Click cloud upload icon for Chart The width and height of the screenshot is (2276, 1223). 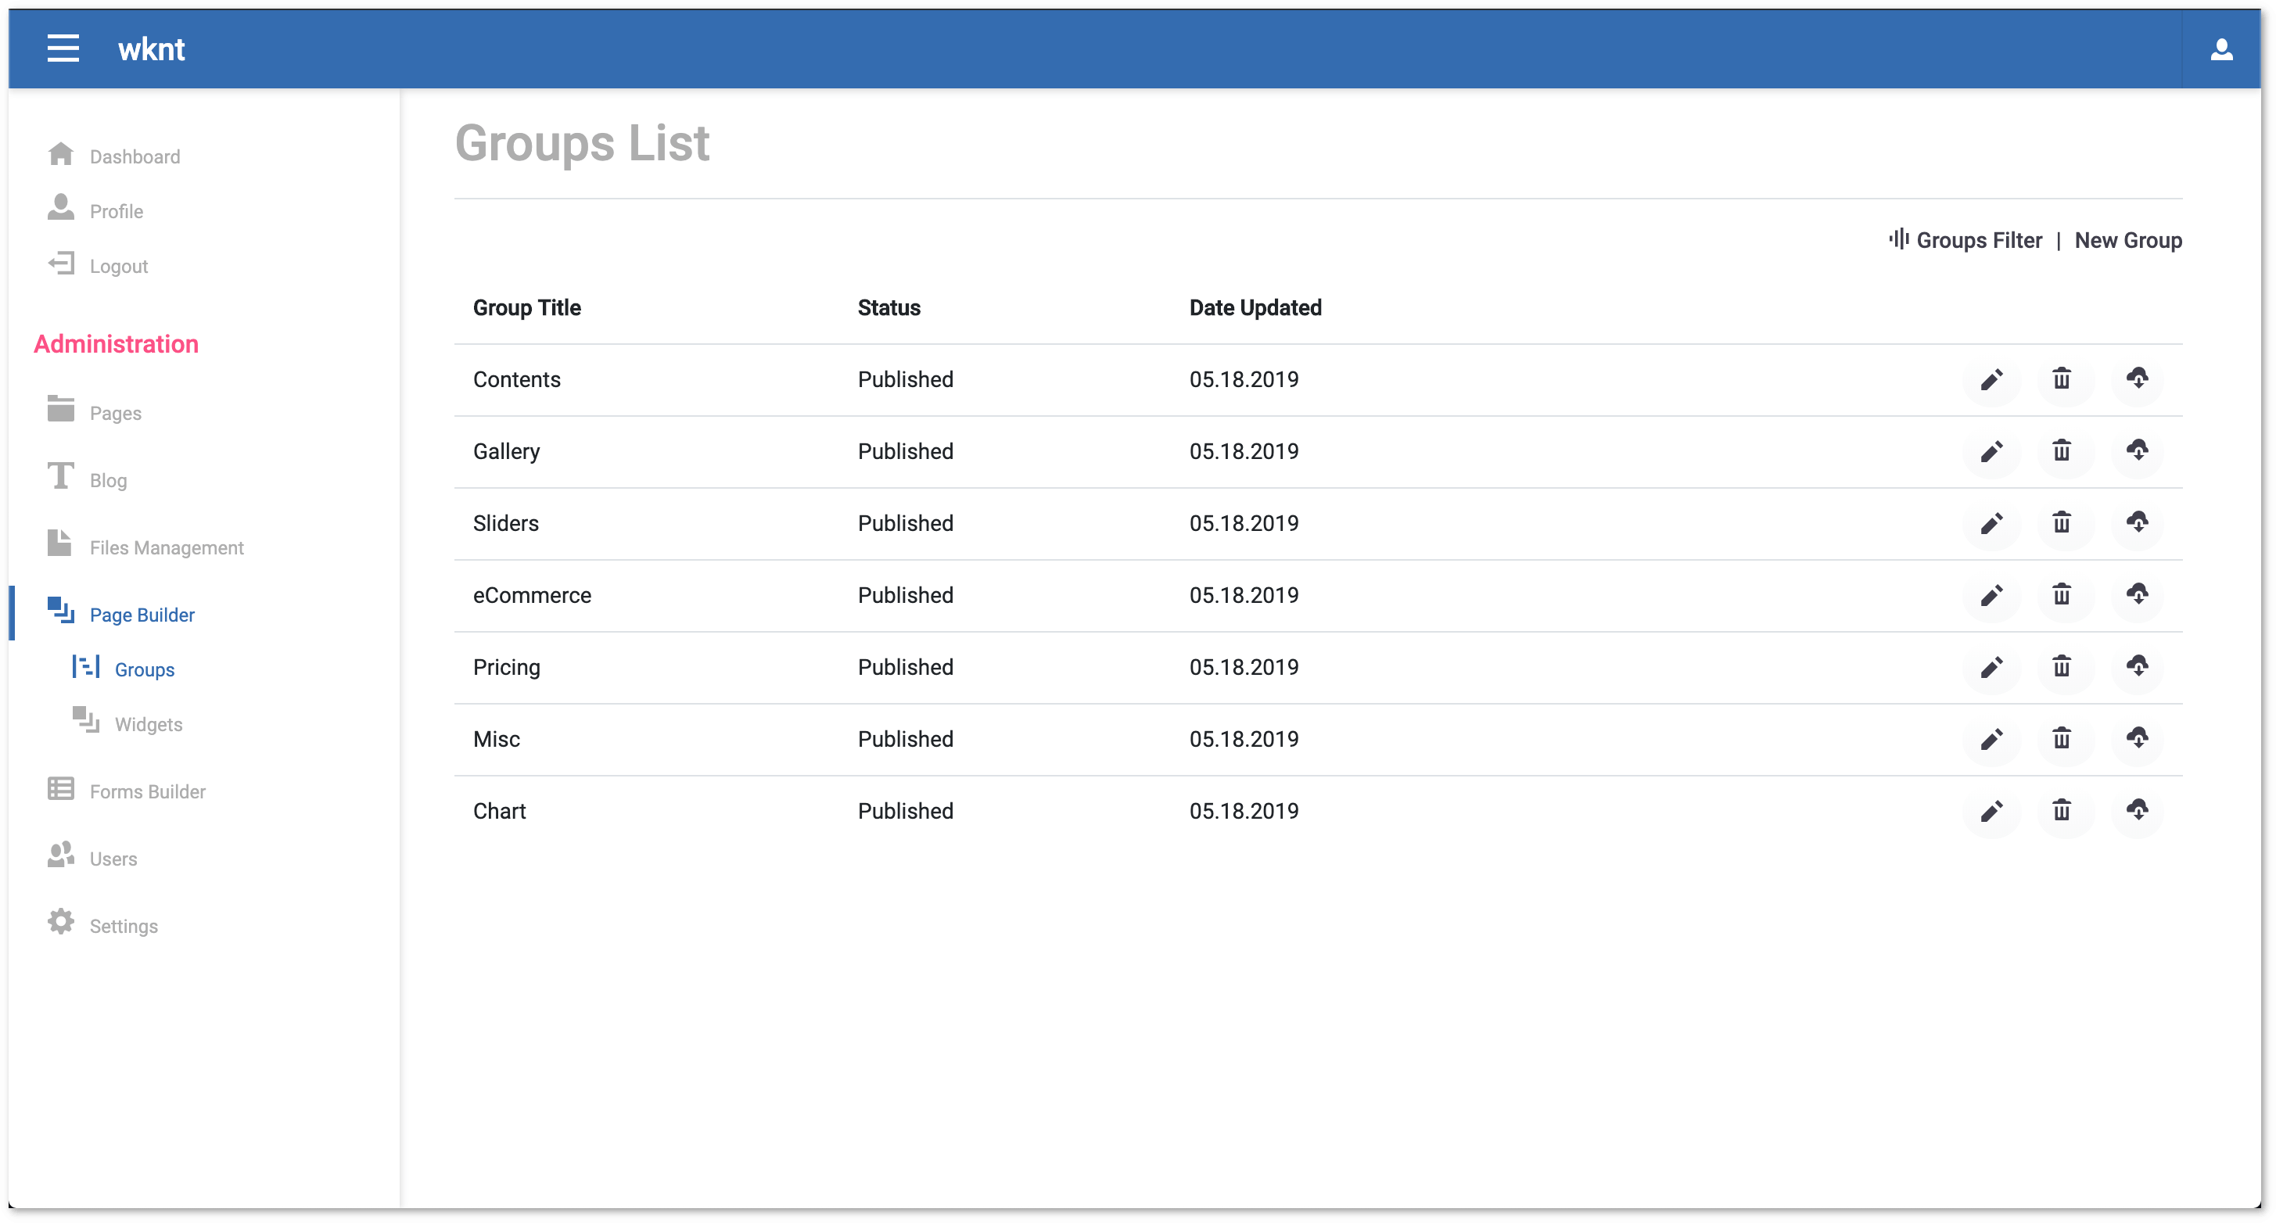click(x=2137, y=810)
